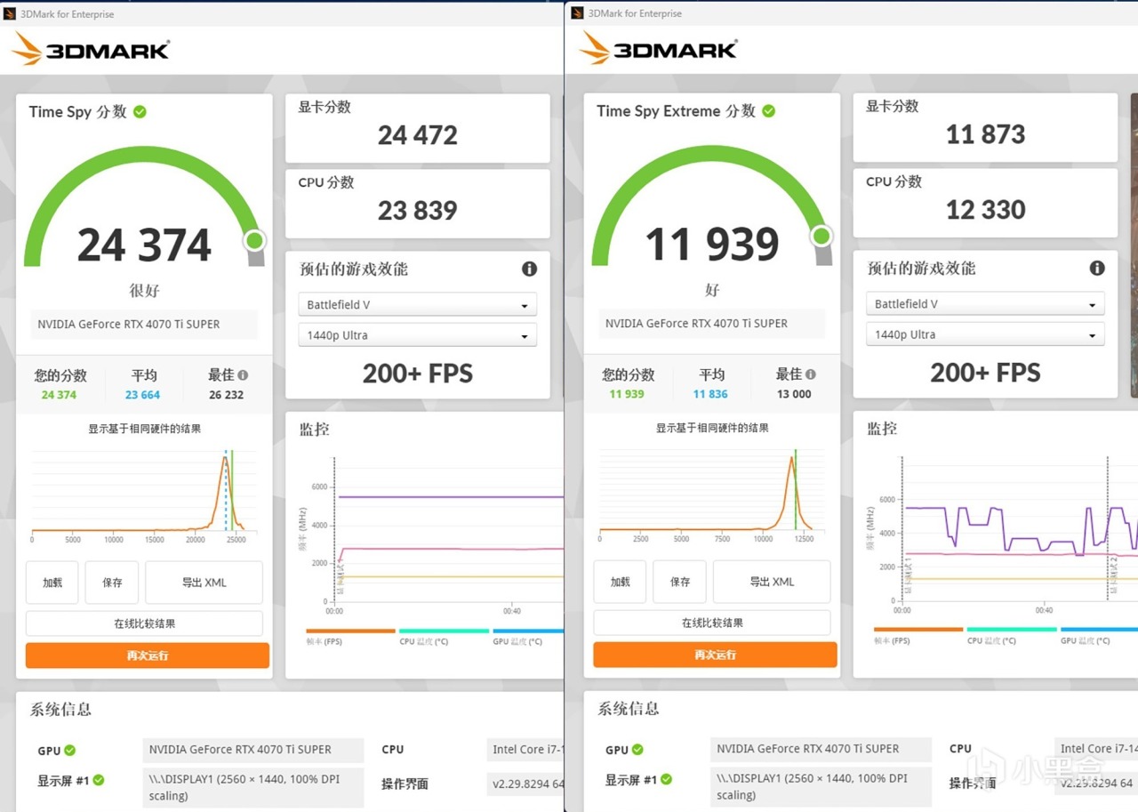Click the title bar icon in Time Spy Extreme window
Screen dimensions: 1138x812
click(x=577, y=12)
